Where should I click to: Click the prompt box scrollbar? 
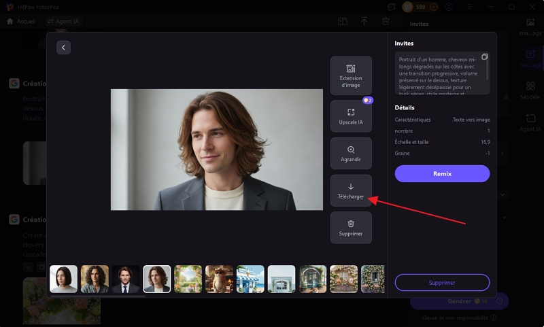(487, 69)
